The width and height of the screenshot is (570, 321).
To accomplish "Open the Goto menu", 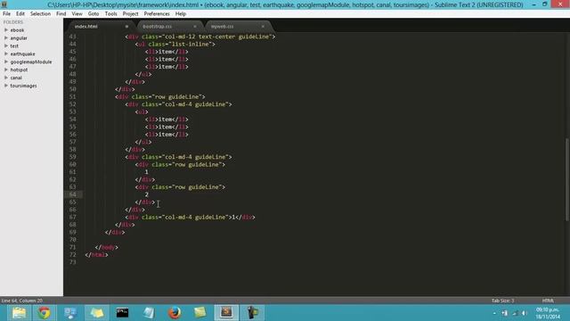I will pyautogui.click(x=94, y=14).
